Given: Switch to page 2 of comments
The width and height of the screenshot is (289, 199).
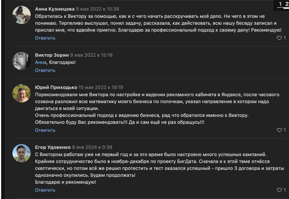Looking at the screenshot, I should pyautogui.click(x=287, y=4).
